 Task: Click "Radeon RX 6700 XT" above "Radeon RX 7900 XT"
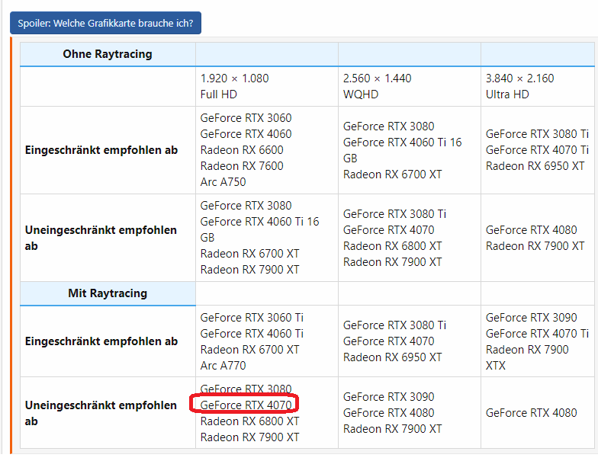pyautogui.click(x=250, y=254)
